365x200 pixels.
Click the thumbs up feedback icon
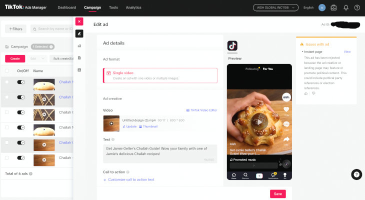[x=306, y=93]
